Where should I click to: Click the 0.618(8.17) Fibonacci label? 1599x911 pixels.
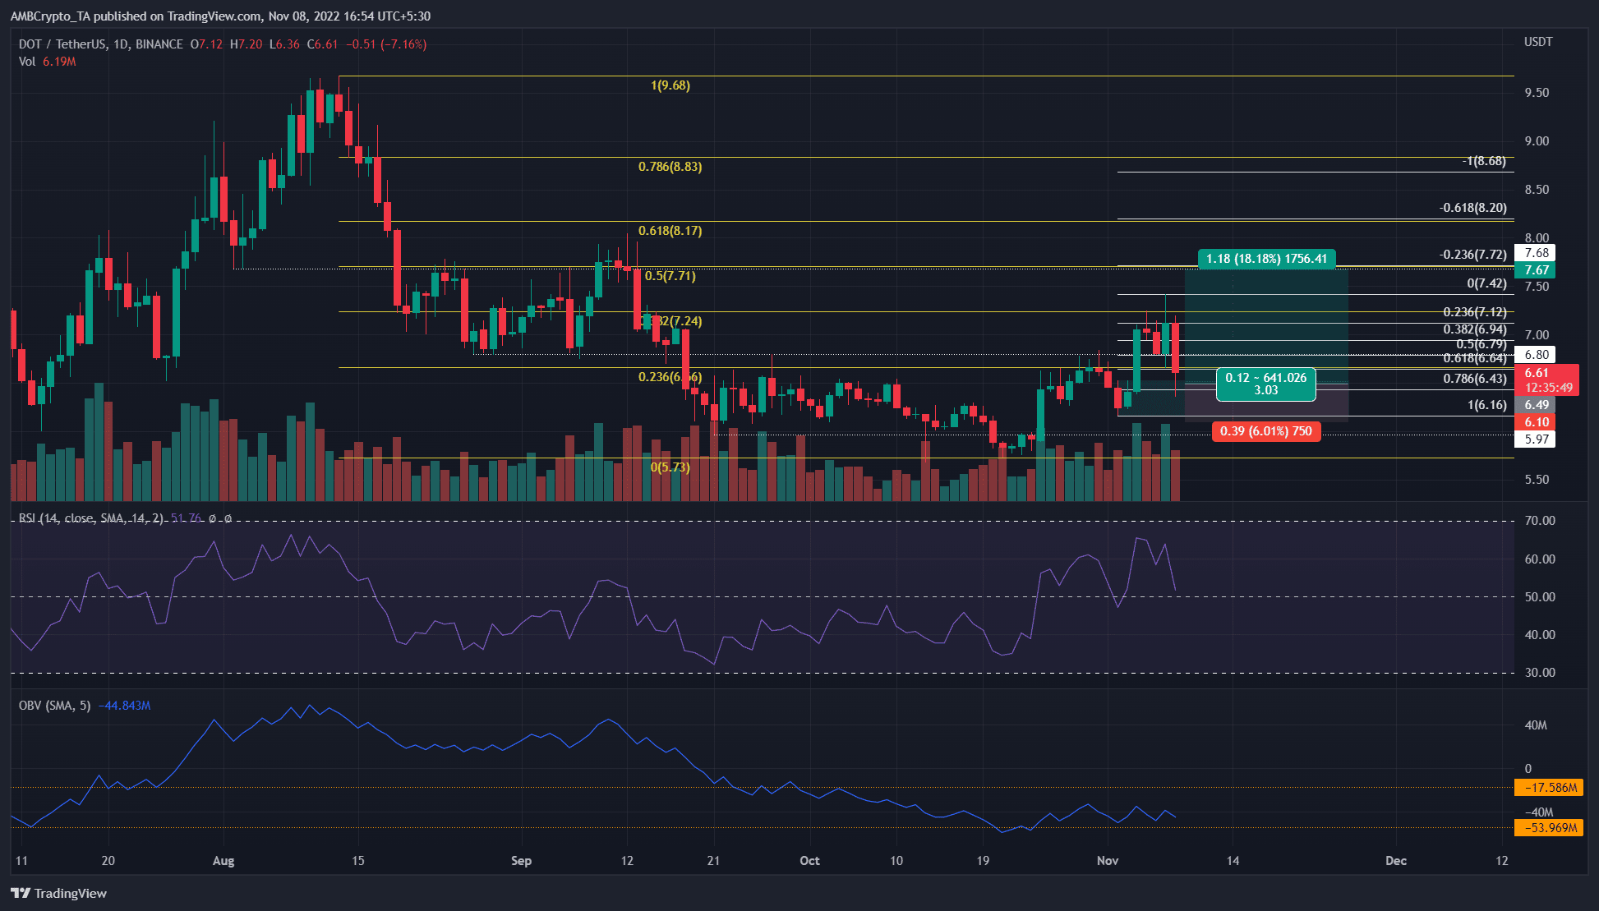click(670, 231)
